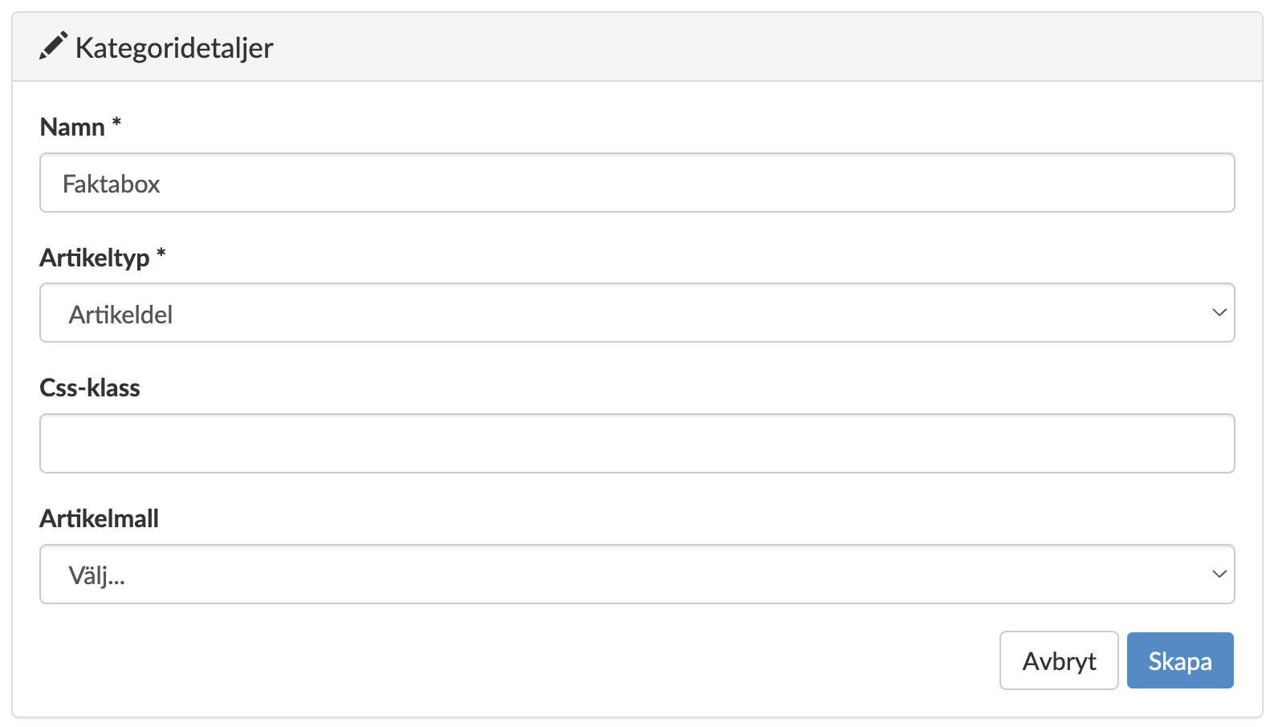Click the Artikelmall field label
1270x727 pixels.
tap(100, 518)
